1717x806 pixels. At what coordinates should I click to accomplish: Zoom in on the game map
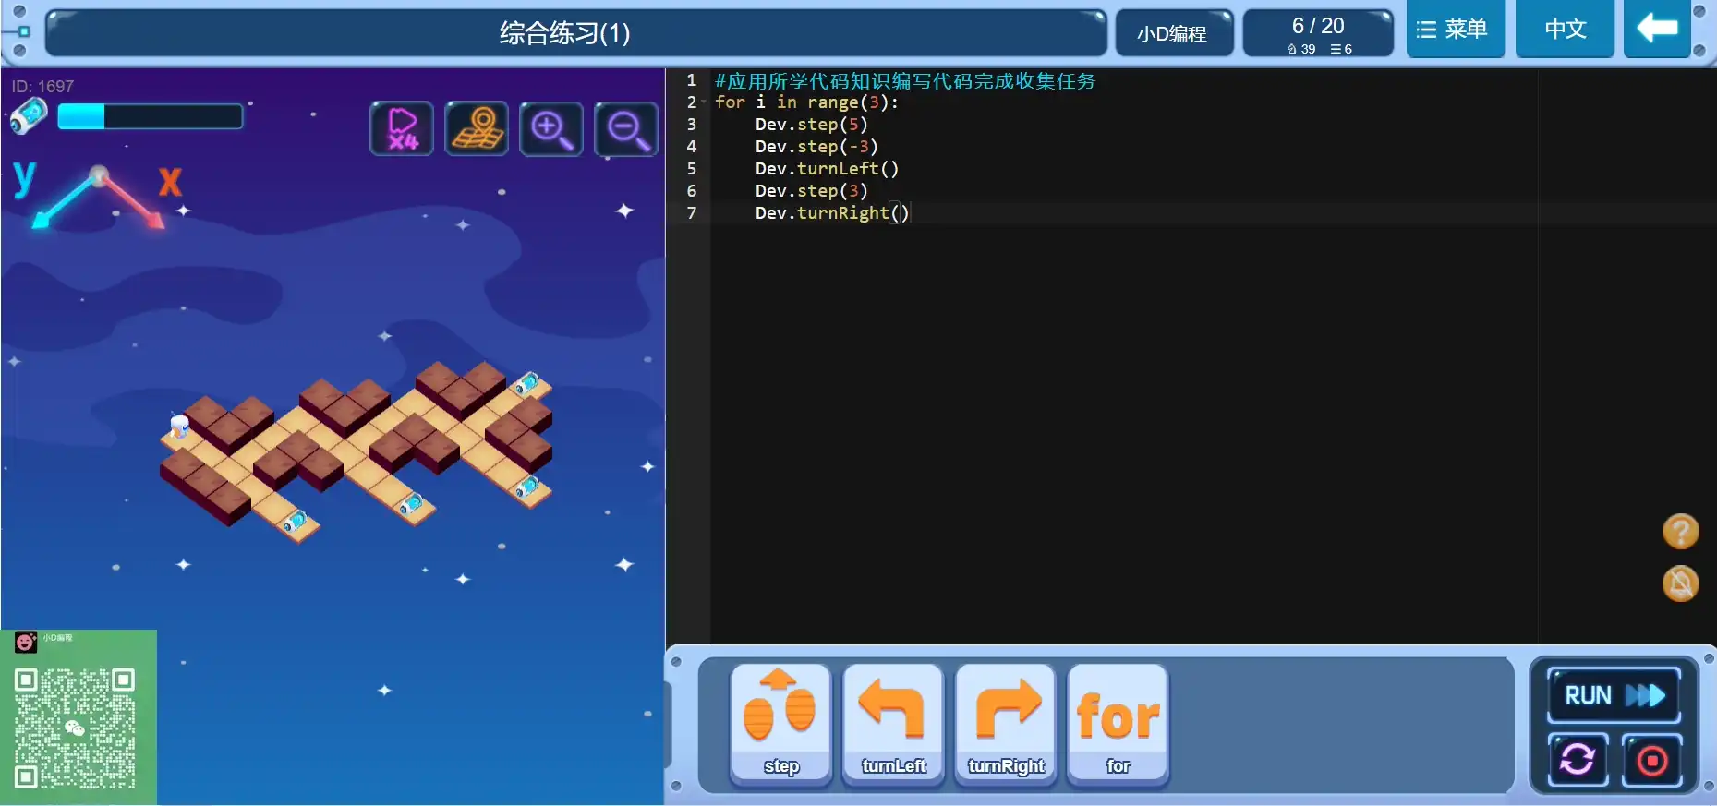(x=551, y=129)
